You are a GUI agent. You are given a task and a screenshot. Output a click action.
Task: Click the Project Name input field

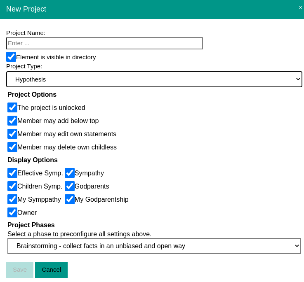coord(104,43)
